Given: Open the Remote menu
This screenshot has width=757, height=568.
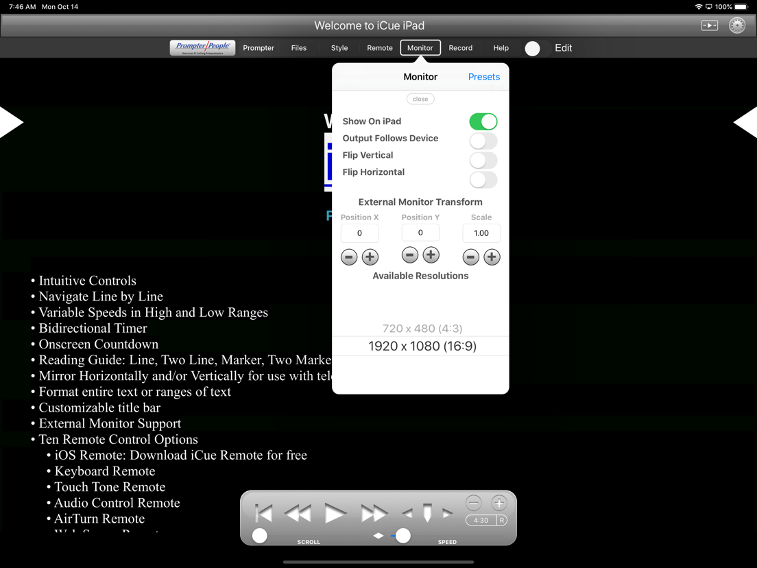Looking at the screenshot, I should point(379,48).
